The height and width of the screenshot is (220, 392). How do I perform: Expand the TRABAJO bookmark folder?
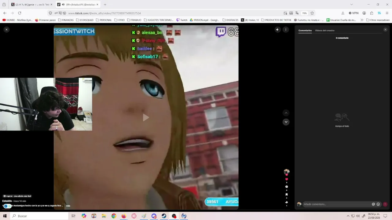134,20
